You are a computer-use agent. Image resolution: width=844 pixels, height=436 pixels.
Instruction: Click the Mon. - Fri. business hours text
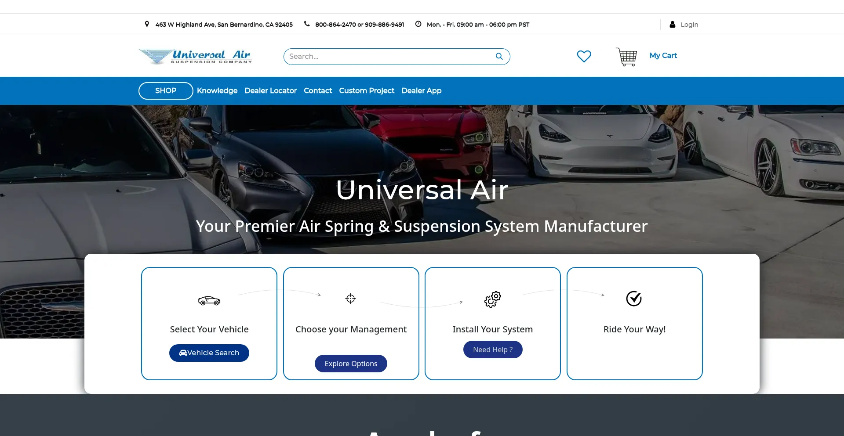[478, 25]
